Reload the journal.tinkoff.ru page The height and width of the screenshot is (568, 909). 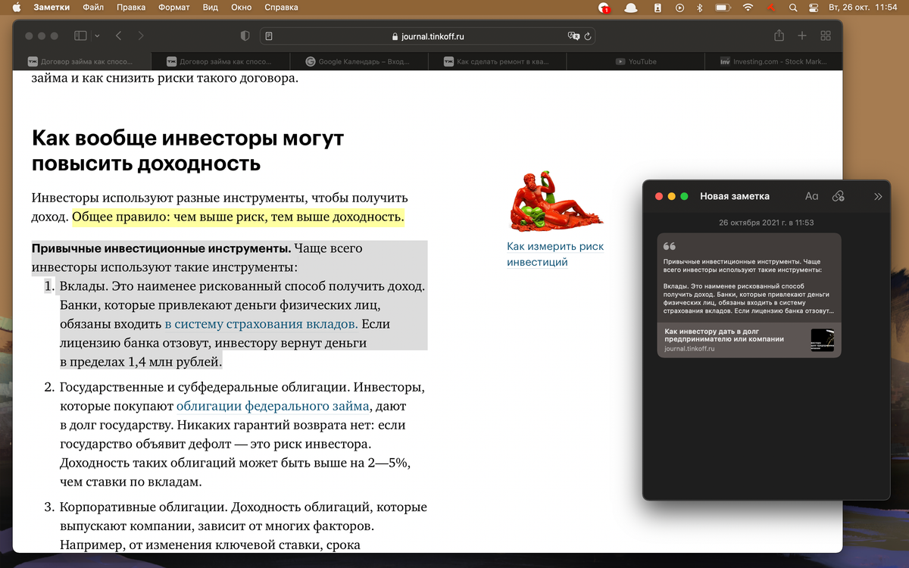(588, 36)
